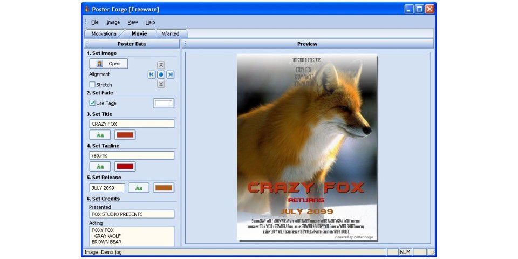The image size is (518, 259).
Task: Open the View menu
Action: click(x=132, y=22)
